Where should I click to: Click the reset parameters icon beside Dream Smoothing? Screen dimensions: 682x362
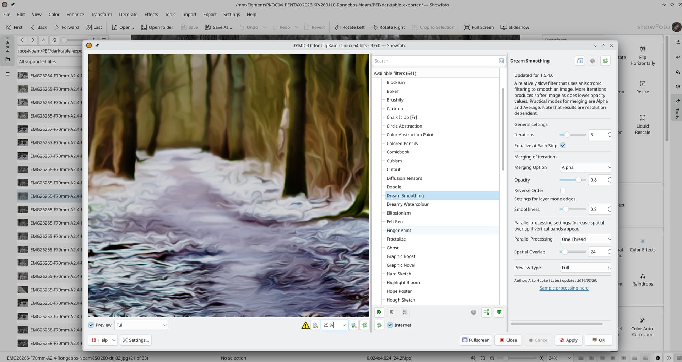point(605,61)
